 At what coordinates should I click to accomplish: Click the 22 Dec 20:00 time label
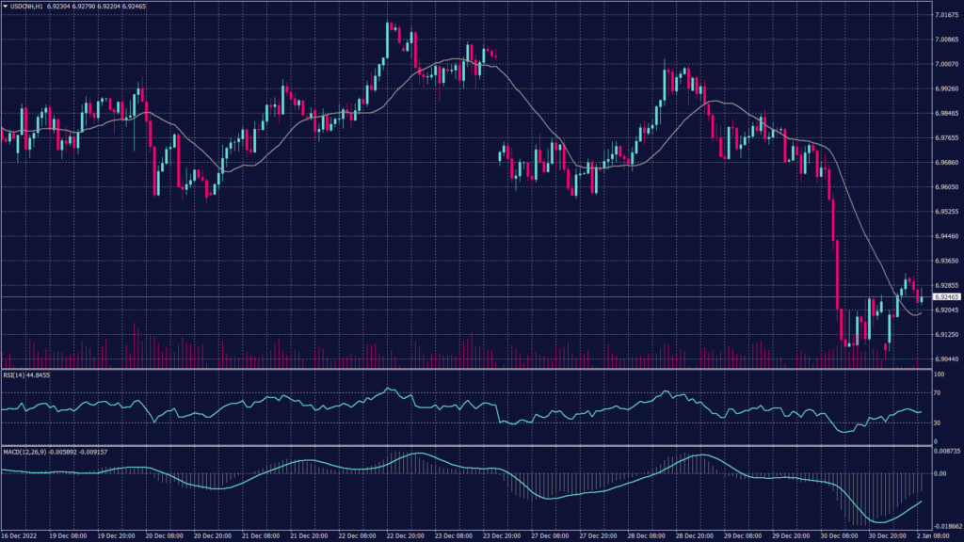(410, 535)
